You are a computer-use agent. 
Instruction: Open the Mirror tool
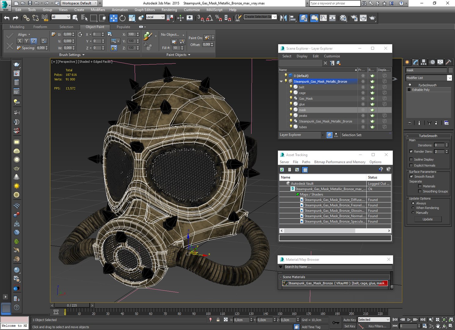[x=283, y=18]
